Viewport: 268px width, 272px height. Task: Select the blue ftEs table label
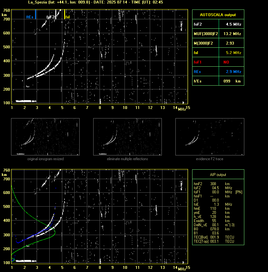click(197, 72)
